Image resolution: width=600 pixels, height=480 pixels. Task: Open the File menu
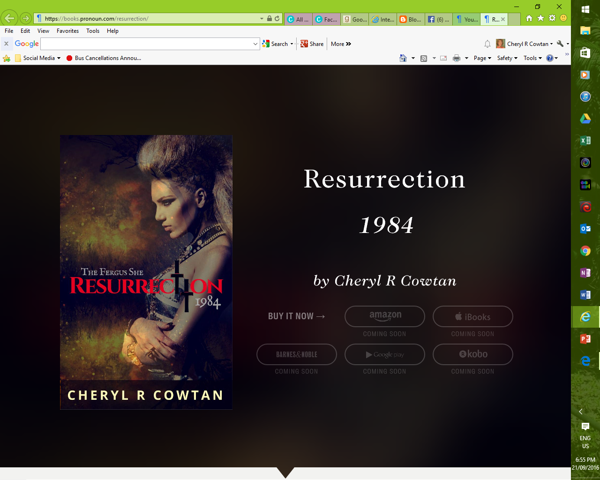[9, 31]
